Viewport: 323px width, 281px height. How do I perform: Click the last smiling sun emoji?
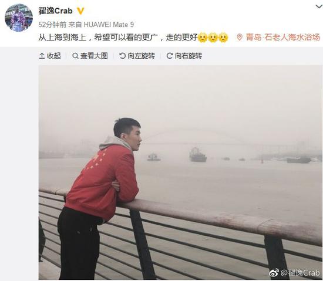tap(223, 38)
